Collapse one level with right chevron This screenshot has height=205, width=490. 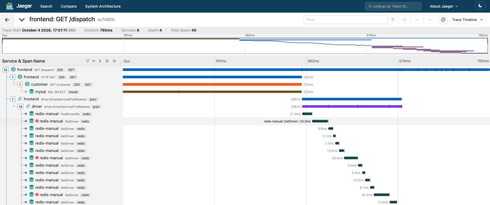[100, 61]
